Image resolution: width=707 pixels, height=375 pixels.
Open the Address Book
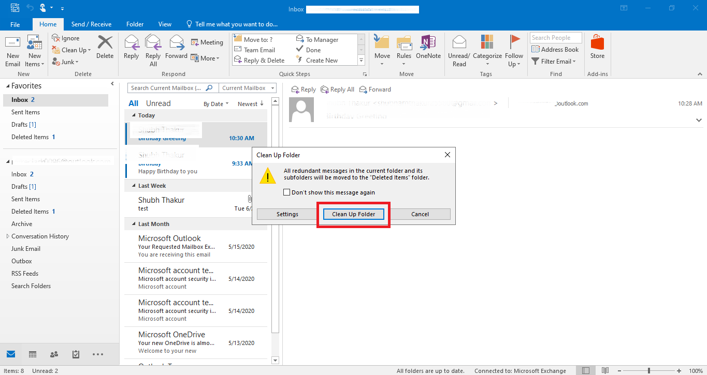[x=555, y=50]
